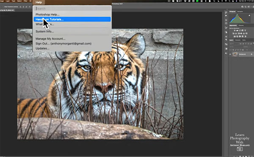
Task: Open the layer filter Kind dropdown
Action: click(x=233, y=44)
